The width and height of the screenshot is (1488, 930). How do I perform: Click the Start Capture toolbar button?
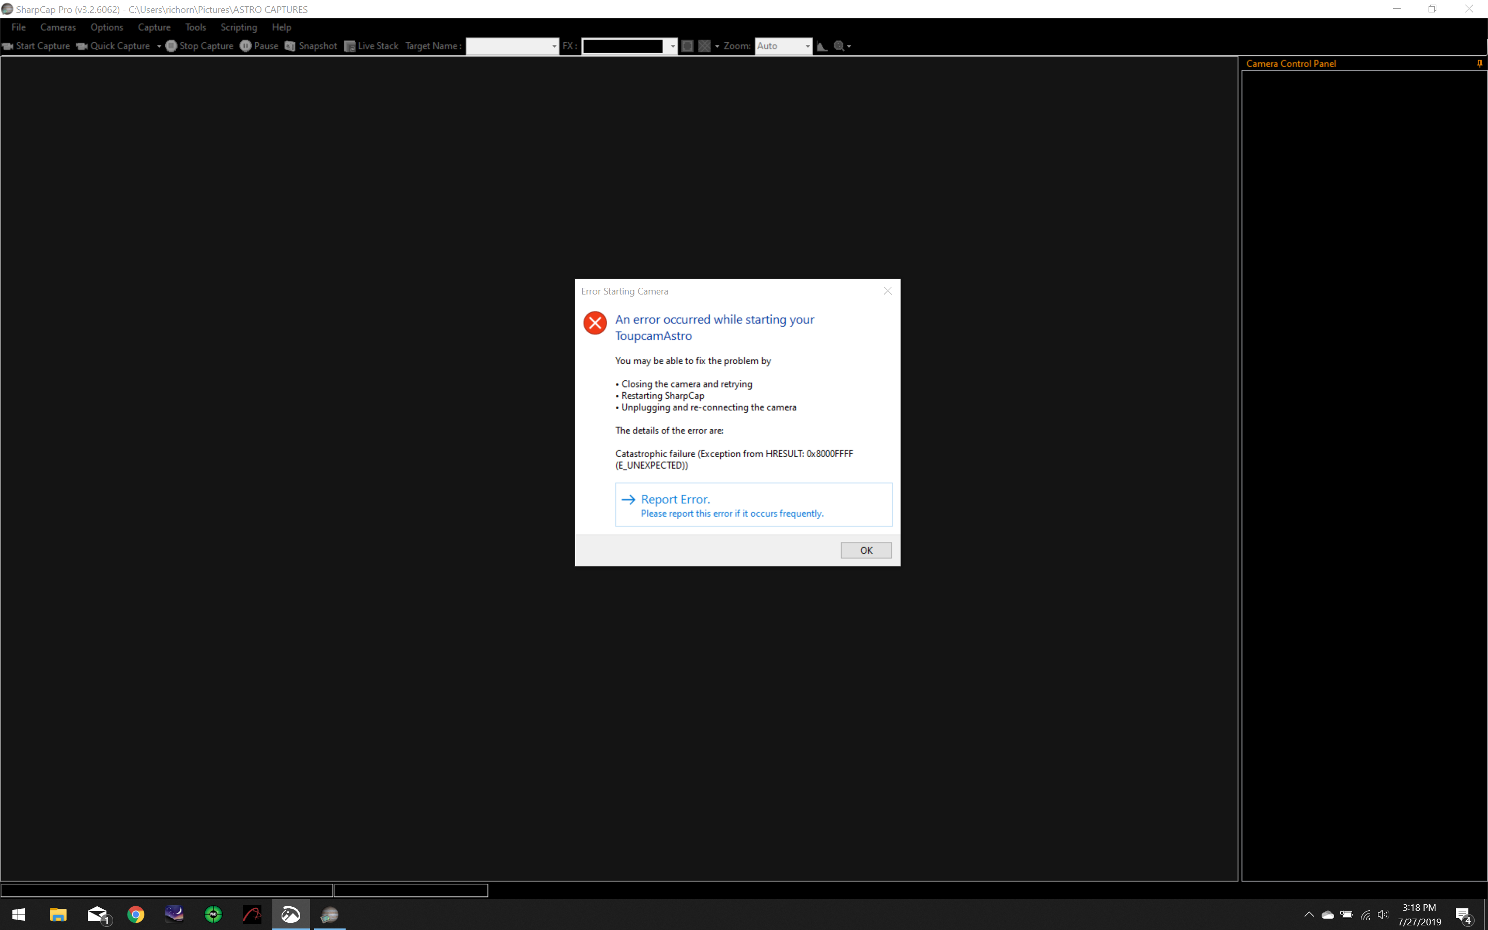36,46
